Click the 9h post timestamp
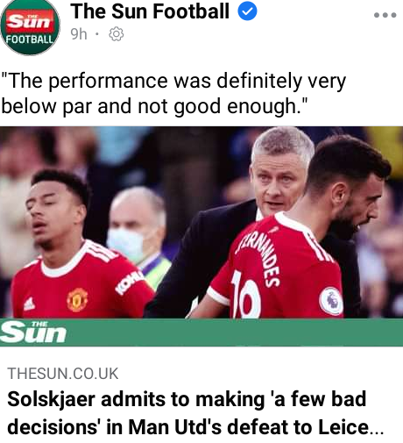Viewport: 403px width, 443px height. click(x=79, y=34)
